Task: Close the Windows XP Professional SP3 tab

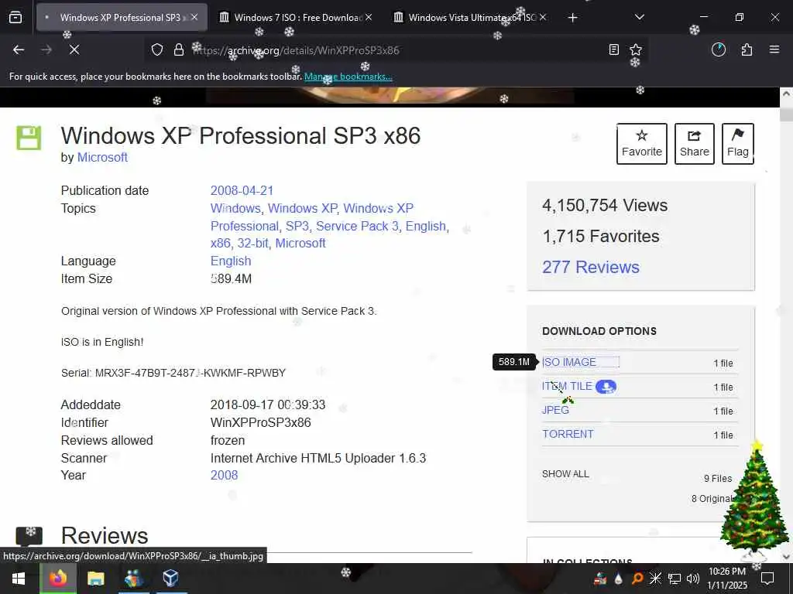Action: pos(194,17)
